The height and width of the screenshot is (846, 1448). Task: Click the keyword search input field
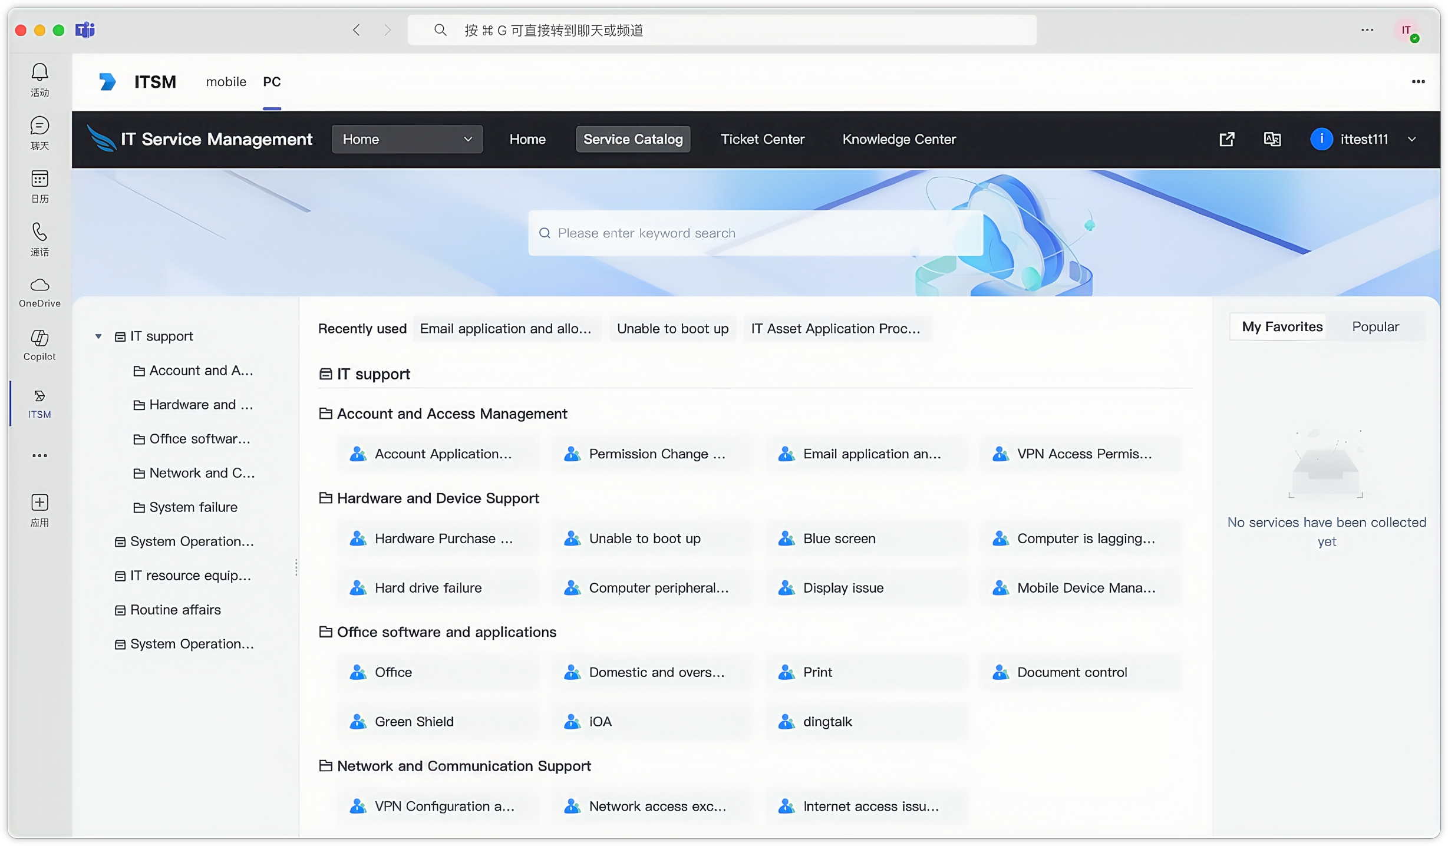(754, 233)
